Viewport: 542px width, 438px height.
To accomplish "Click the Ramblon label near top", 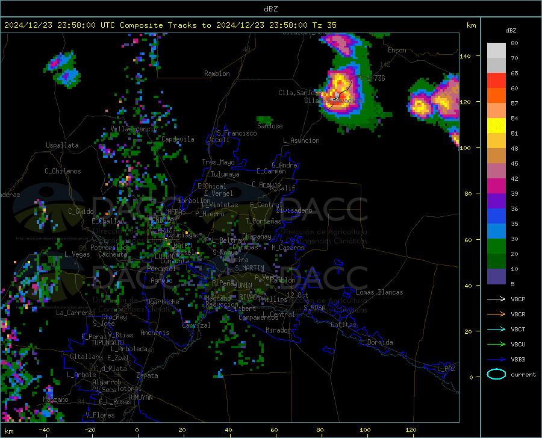I will (217, 74).
